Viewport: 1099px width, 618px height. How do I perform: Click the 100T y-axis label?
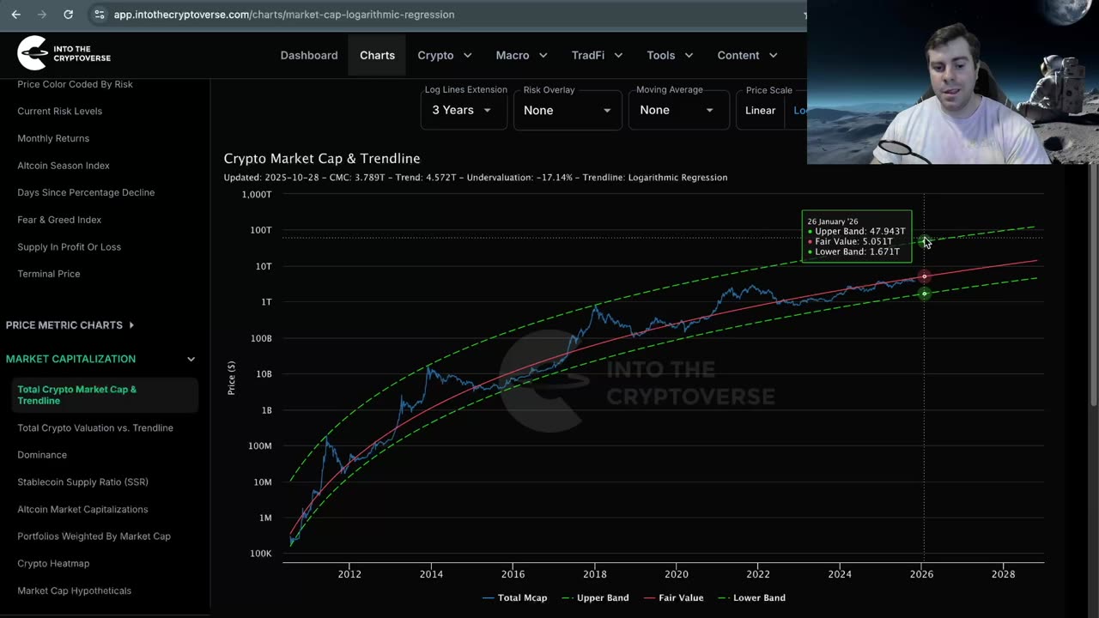click(x=260, y=230)
